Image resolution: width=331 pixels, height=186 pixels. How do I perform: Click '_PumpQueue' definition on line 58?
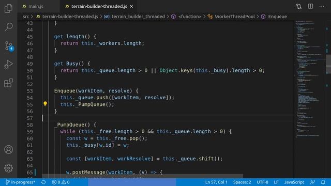[x=69, y=125]
